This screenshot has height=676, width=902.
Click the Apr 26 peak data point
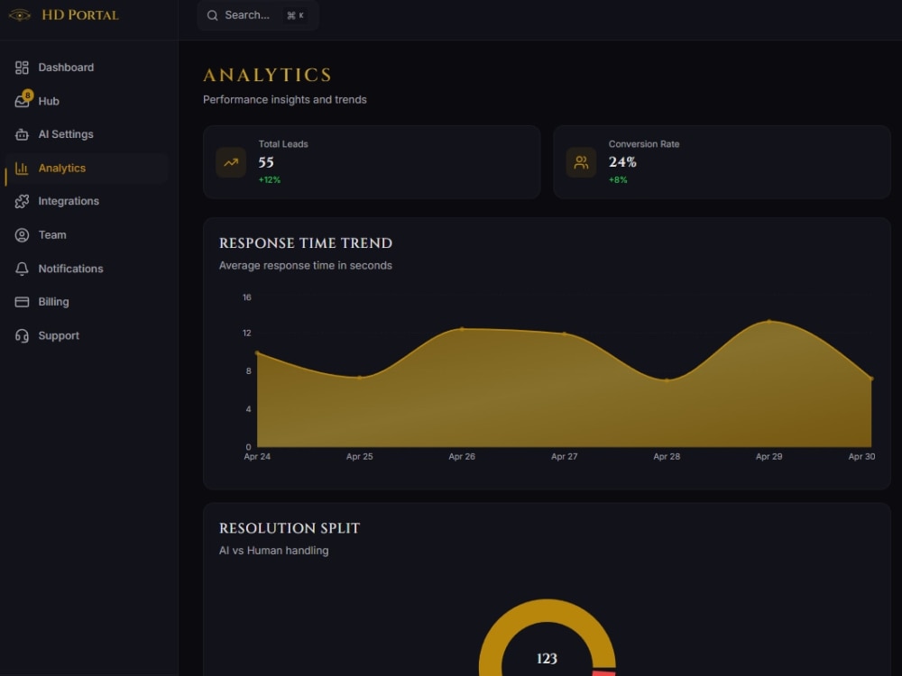pyautogui.click(x=462, y=329)
